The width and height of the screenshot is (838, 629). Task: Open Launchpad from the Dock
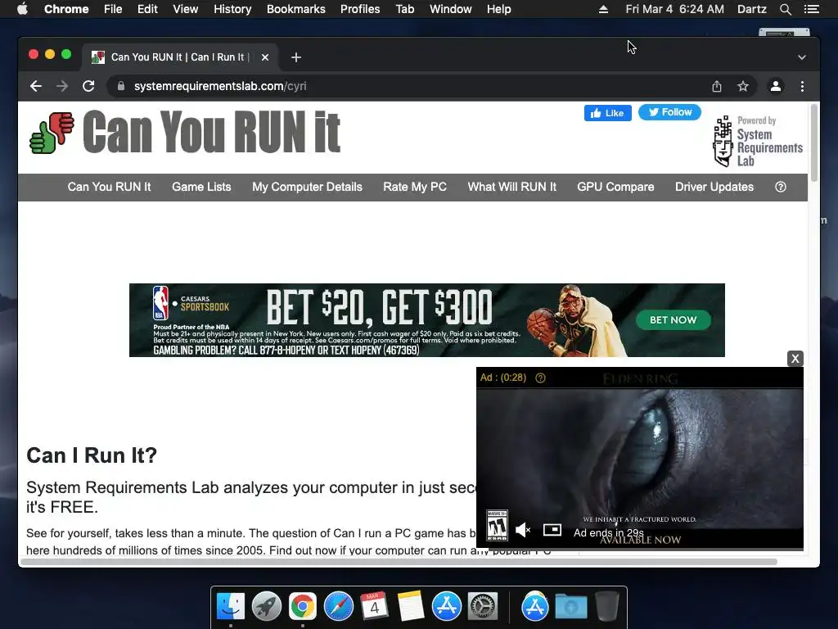(x=267, y=607)
